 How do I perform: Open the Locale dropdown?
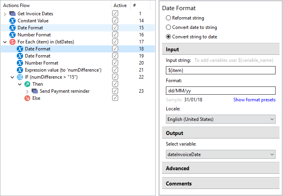click(x=221, y=119)
